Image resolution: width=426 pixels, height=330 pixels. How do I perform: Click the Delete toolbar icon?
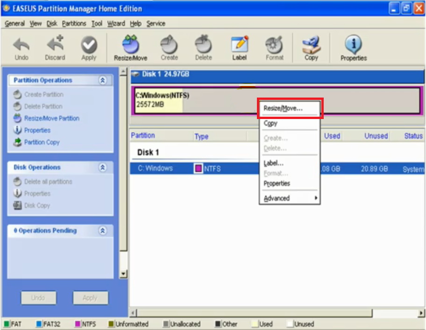click(x=203, y=44)
